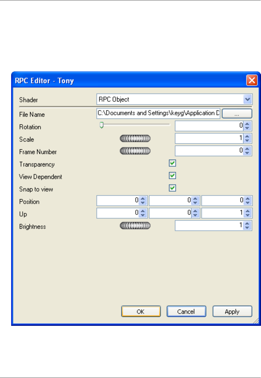The width and height of the screenshot is (261, 378).
Task: Increase Scale with the up arrow
Action: [247, 136]
